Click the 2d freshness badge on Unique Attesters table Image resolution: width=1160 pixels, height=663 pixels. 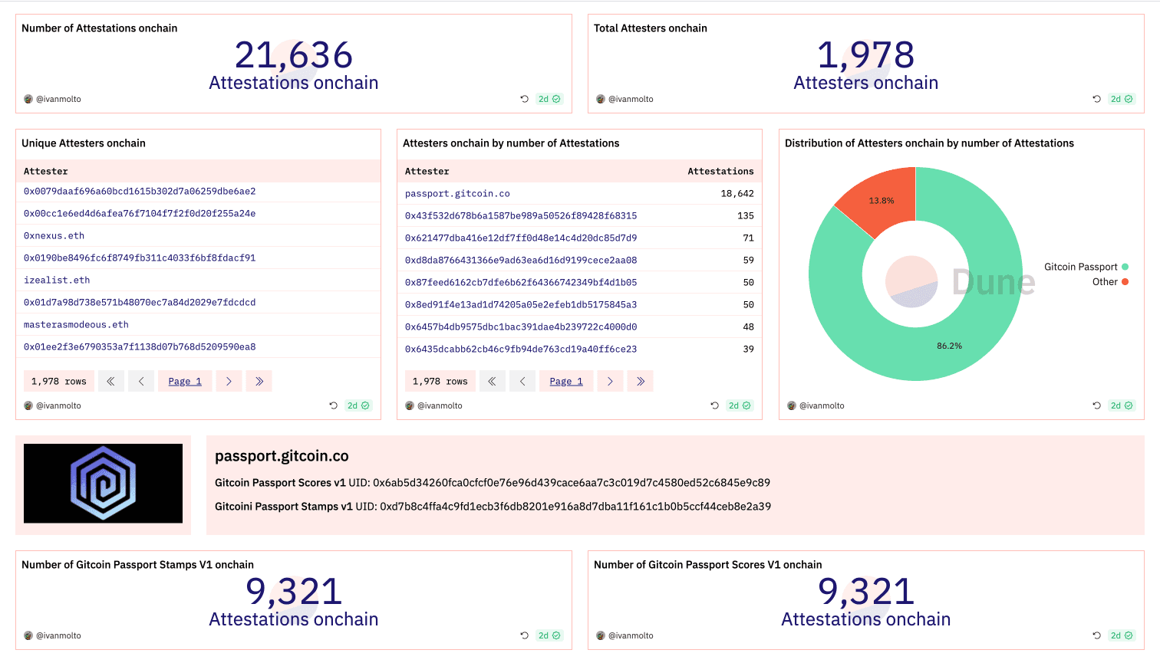point(358,405)
